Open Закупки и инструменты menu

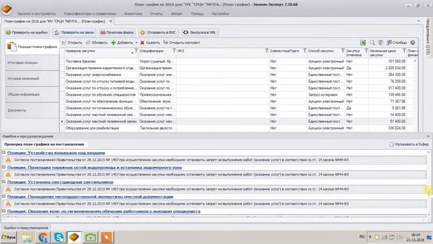point(37,14)
